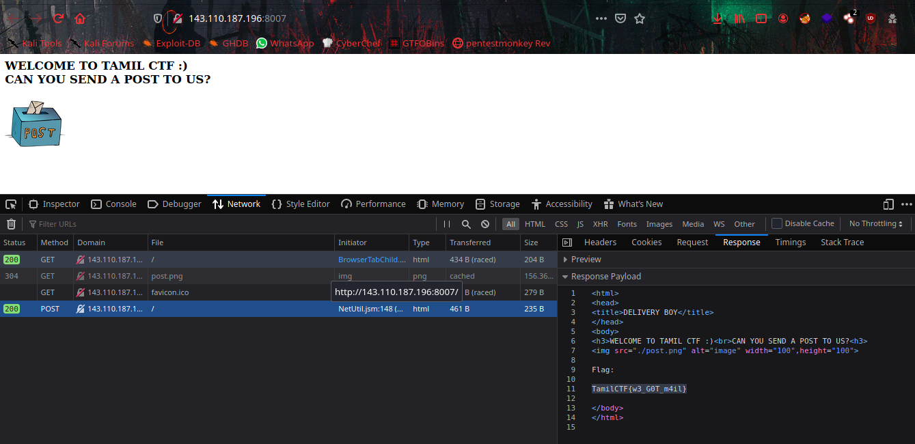Switch to the Headers tab
This screenshot has width=915, height=444.
[600, 242]
